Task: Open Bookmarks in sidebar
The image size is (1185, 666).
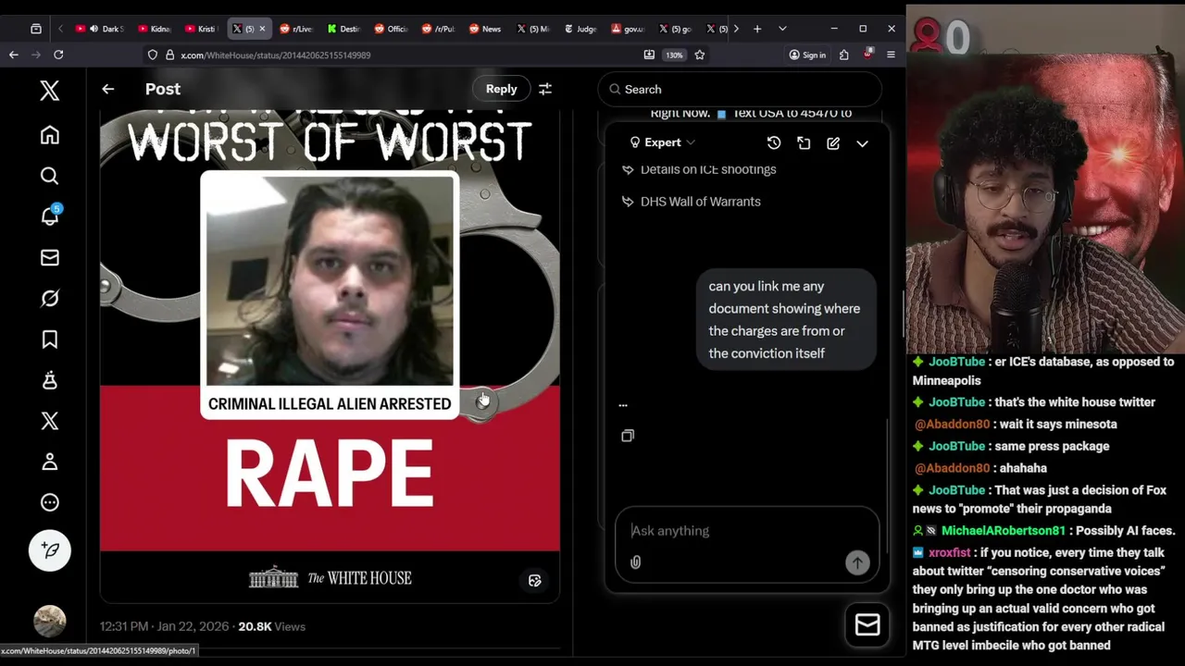Action: (50, 339)
